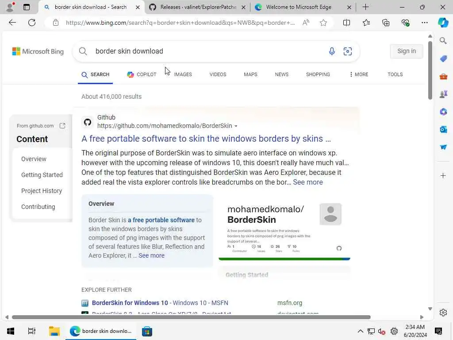Expand the GitHub URL dropdown arrow
Image resolution: width=453 pixels, height=340 pixels.
click(236, 126)
